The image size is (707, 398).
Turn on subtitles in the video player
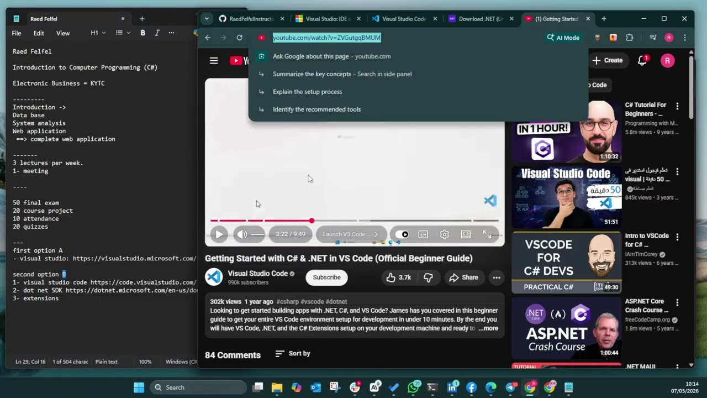pos(423,234)
